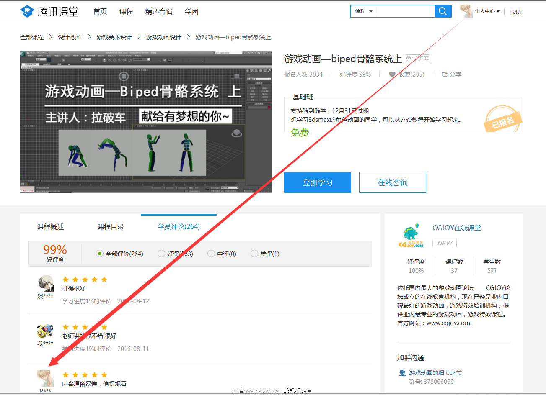The height and width of the screenshot is (395, 546).
Task: Click the search magnifier icon
Action: coord(443,11)
